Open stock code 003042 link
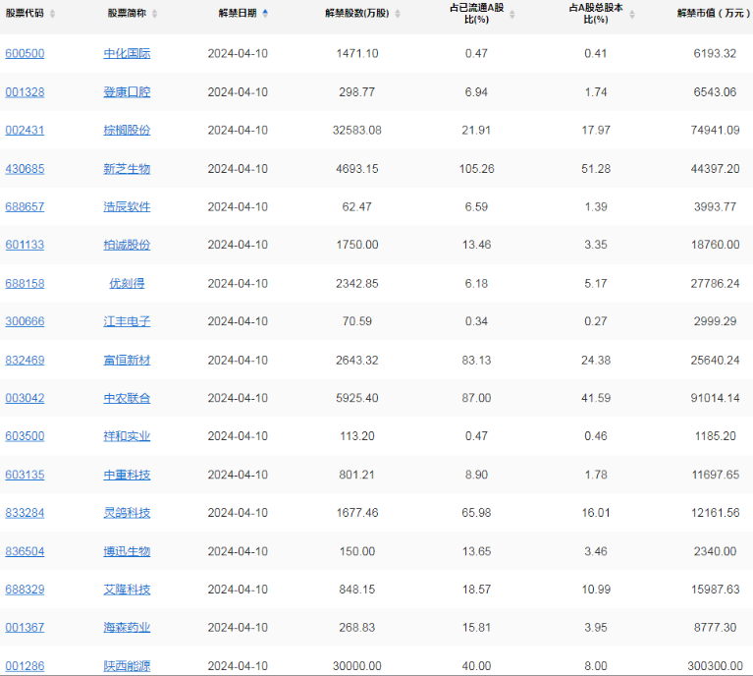Image resolution: width=753 pixels, height=676 pixels. tap(25, 398)
